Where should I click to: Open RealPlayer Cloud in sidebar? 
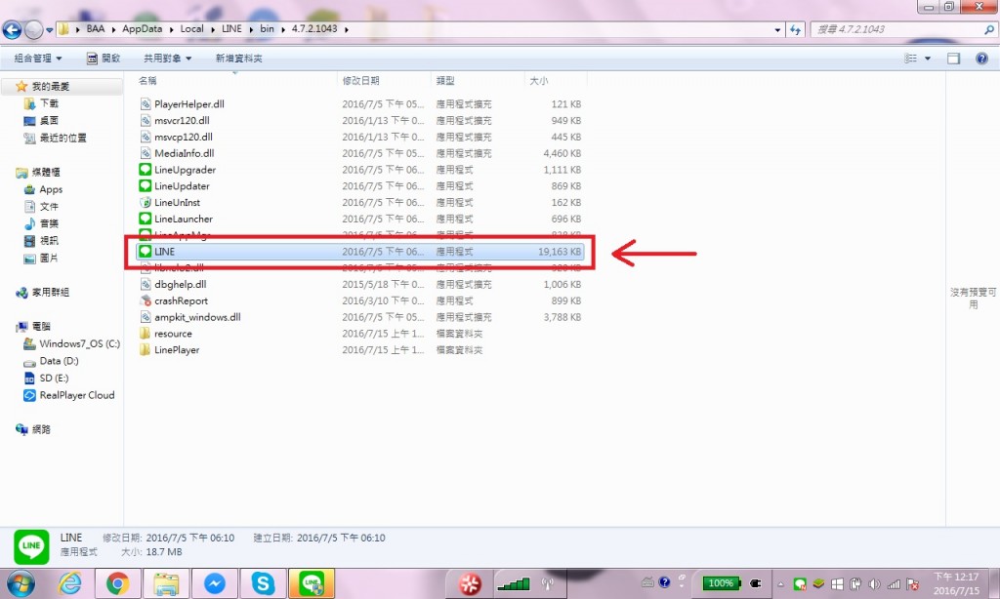(x=76, y=395)
